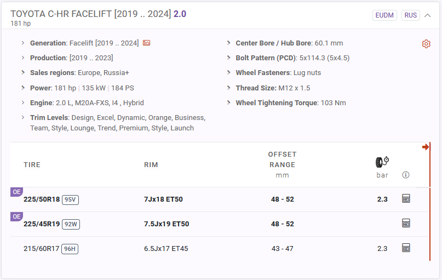This screenshot has width=442, height=280.
Task: Click the TIRE column header
Action: [x=32, y=165]
